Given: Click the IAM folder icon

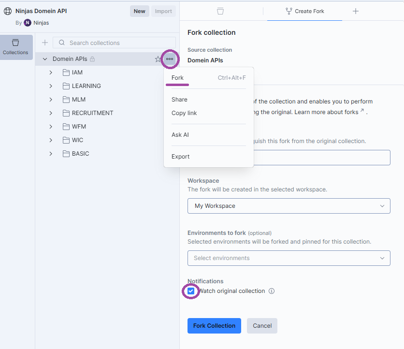Looking at the screenshot, I should point(67,72).
